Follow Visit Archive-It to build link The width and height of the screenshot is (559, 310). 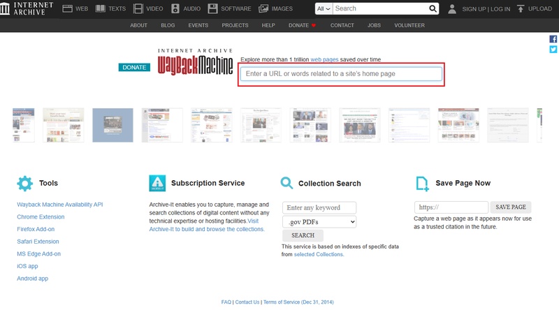[x=207, y=229]
